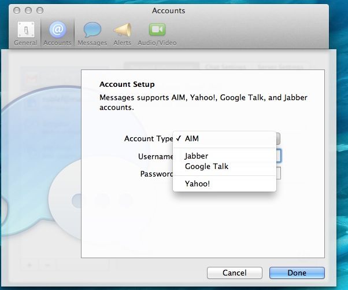Click the zoom window button
The height and width of the screenshot is (290, 348).
pos(40,10)
